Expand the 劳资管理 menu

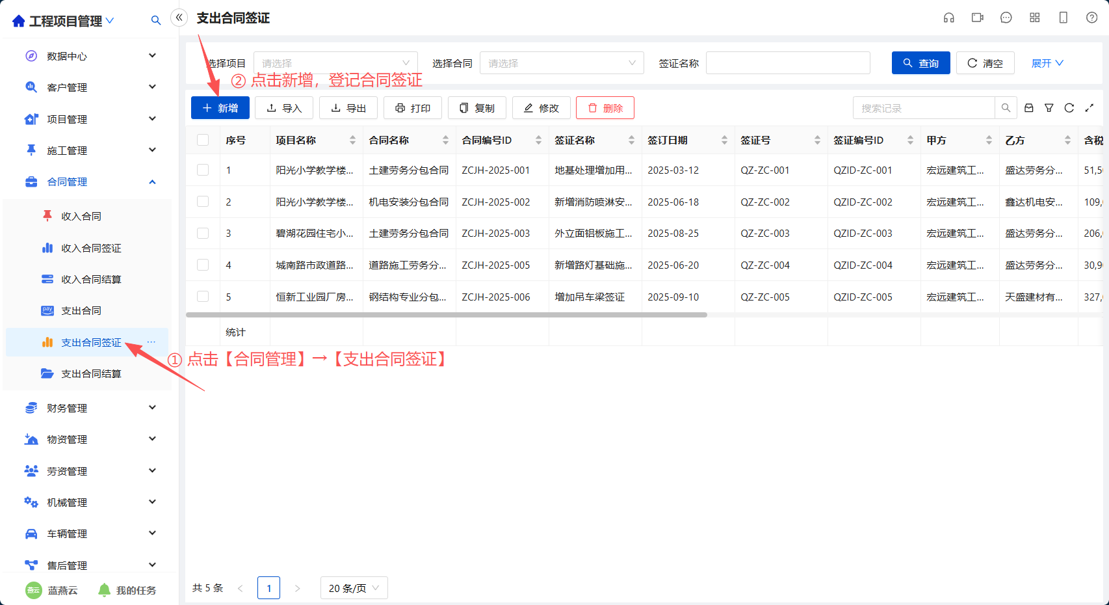tap(90, 471)
